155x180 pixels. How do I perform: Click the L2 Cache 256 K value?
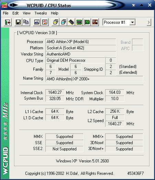[x=114, y=111]
